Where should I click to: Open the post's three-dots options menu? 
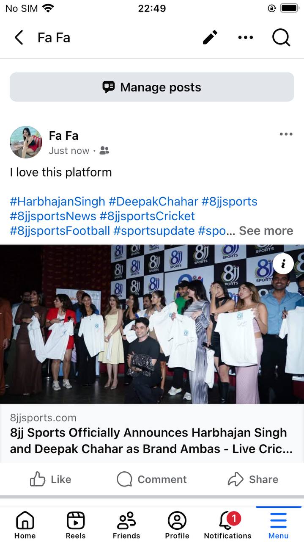286,134
